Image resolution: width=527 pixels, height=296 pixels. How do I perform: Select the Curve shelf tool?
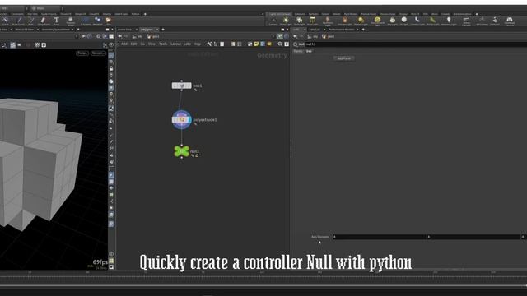pyautogui.click(x=6, y=21)
